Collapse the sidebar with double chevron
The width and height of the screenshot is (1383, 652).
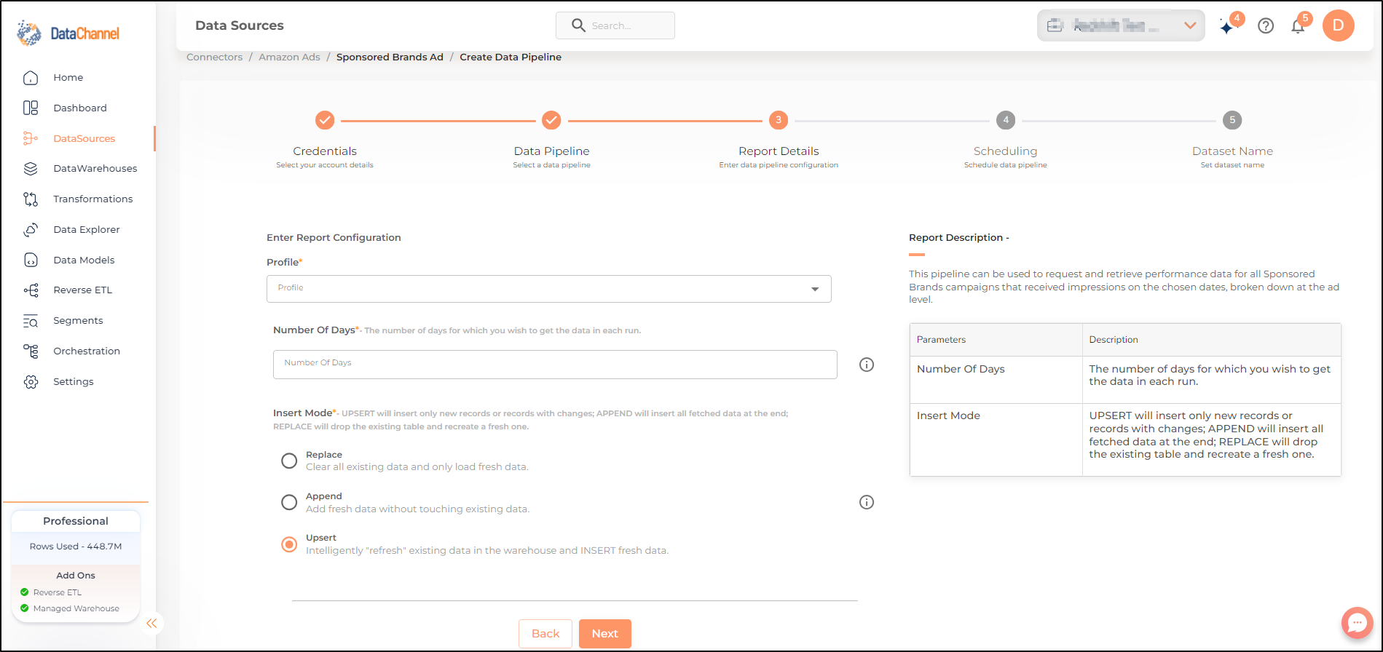click(151, 624)
